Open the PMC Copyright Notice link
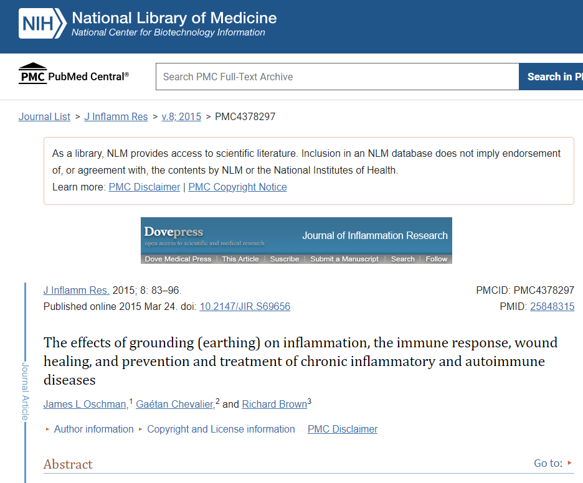 point(237,187)
